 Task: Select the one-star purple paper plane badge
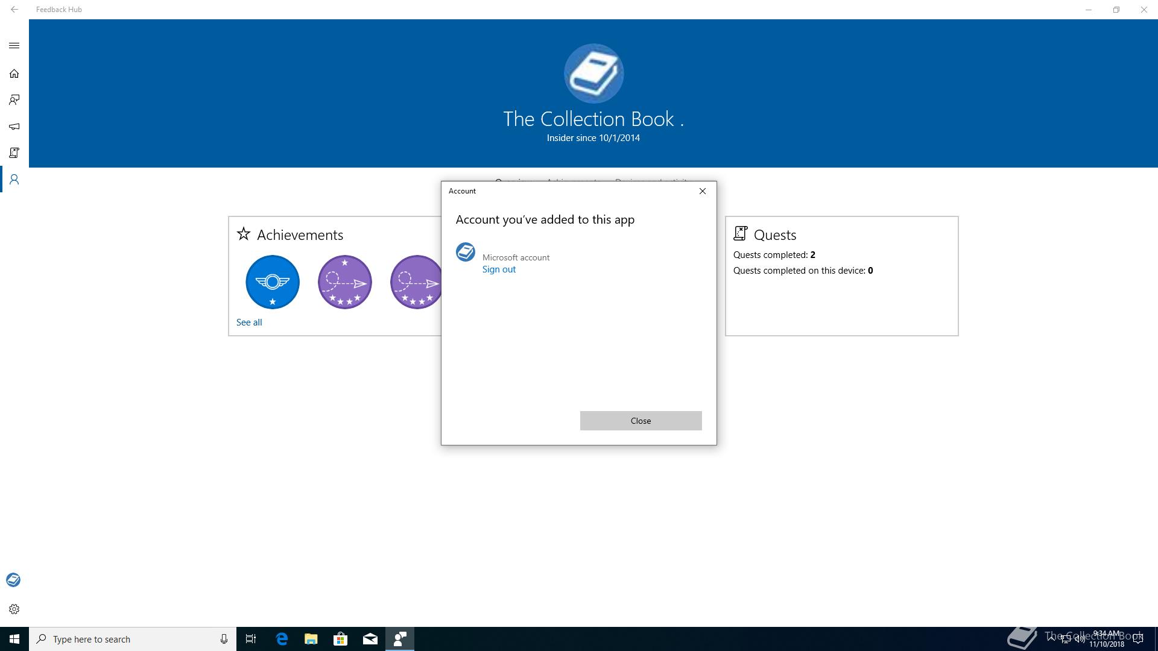(345, 282)
